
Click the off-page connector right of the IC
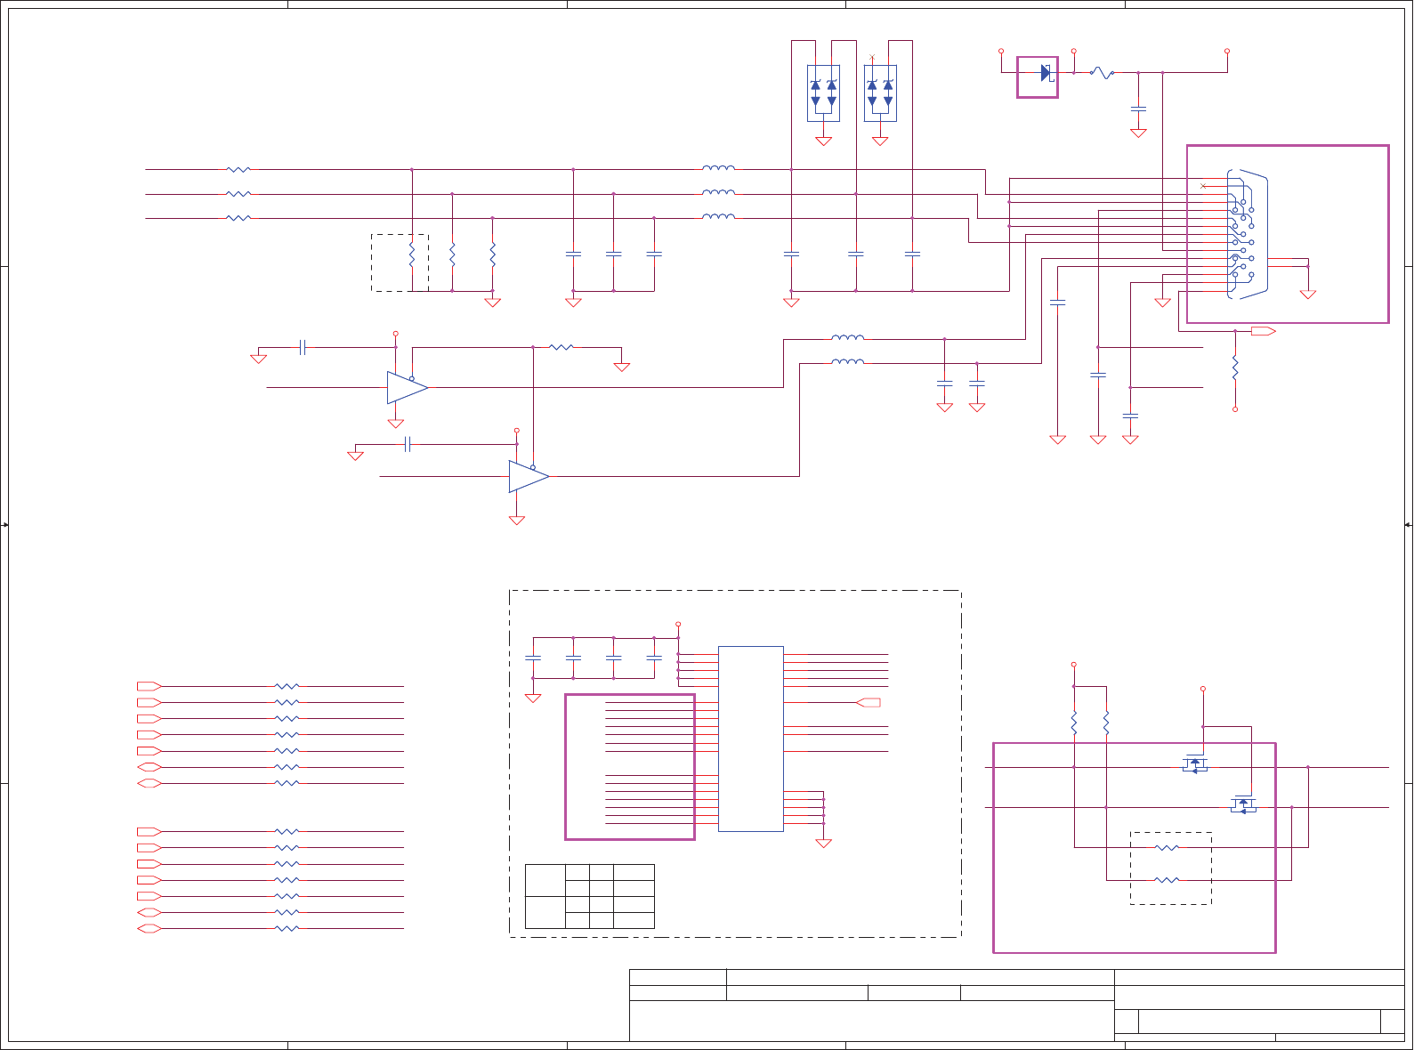point(869,703)
